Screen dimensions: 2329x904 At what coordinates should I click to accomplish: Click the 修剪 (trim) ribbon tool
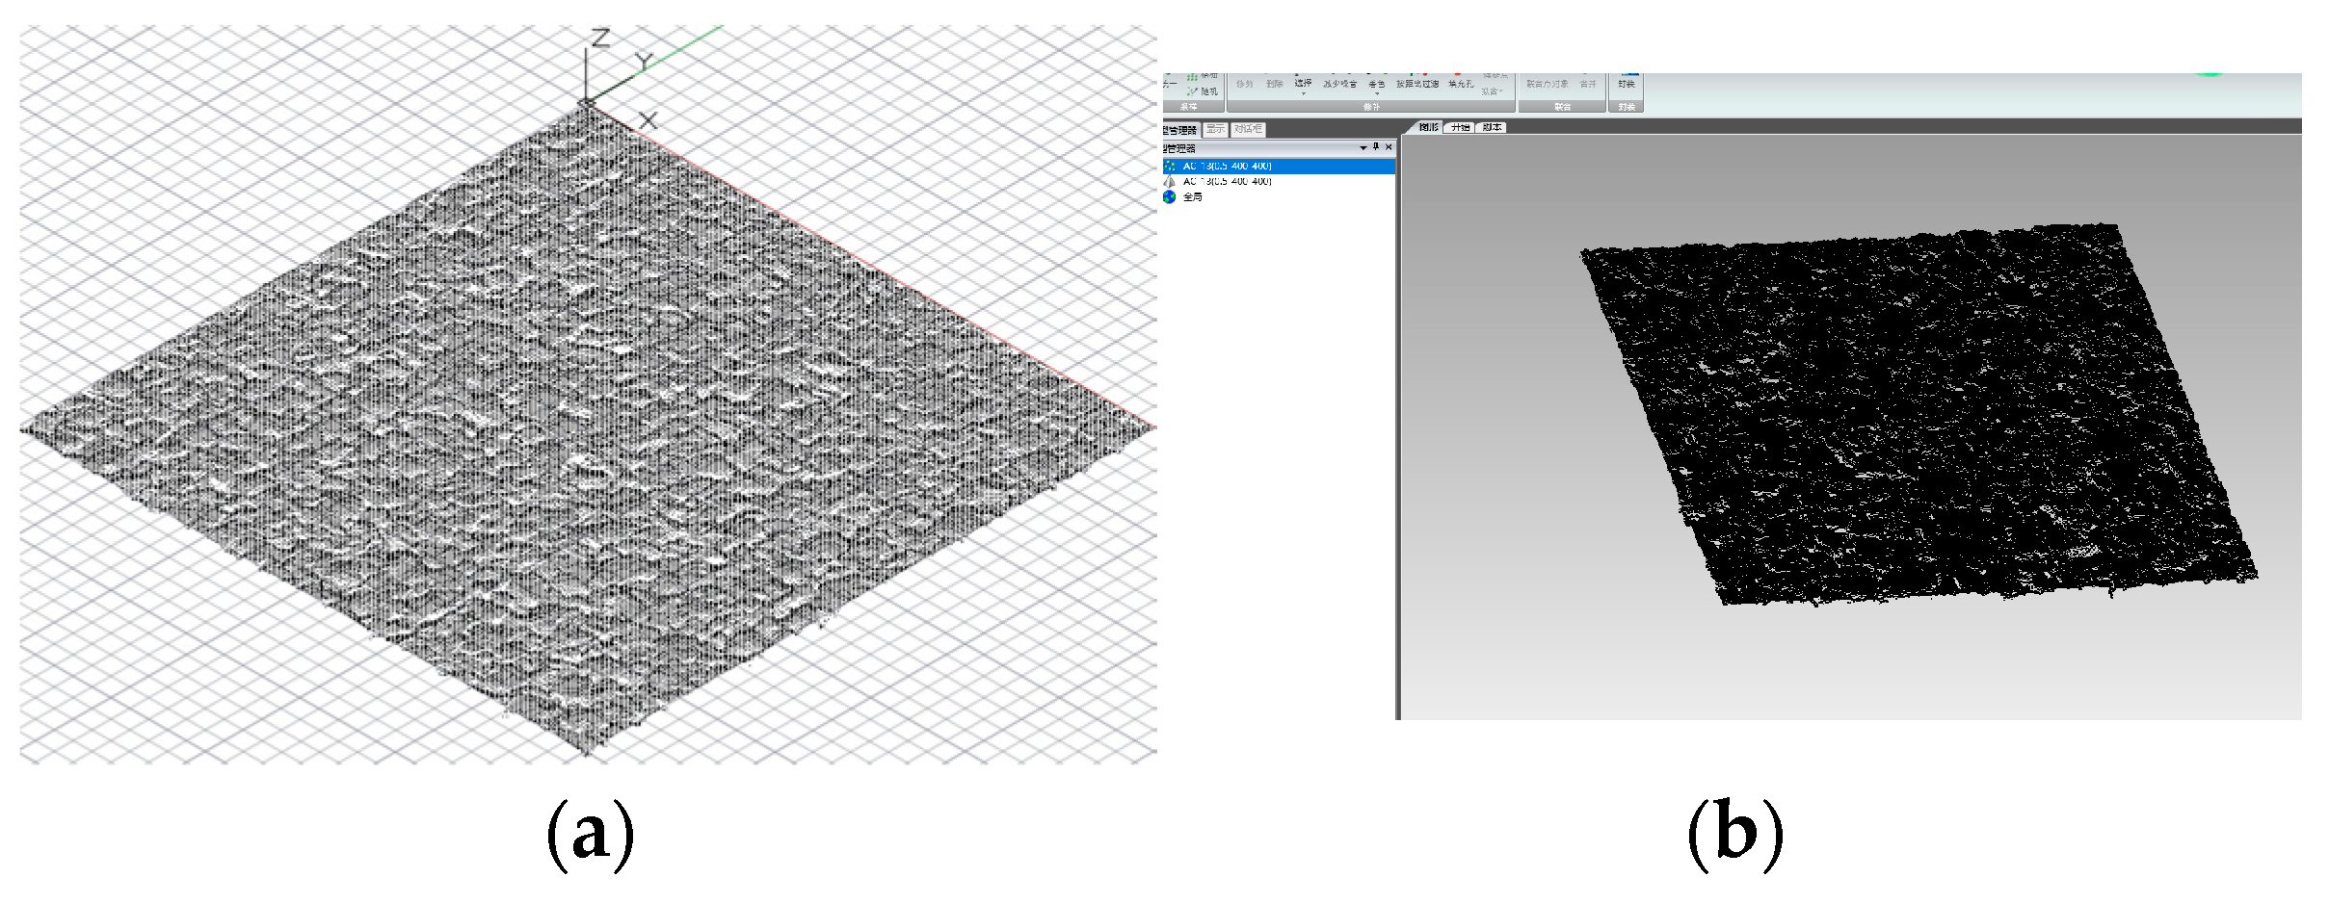[1245, 84]
